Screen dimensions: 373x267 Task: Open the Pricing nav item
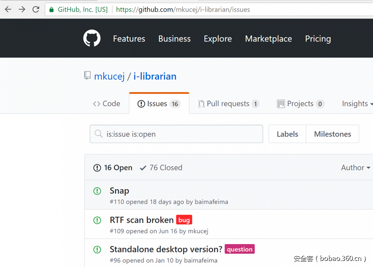pyautogui.click(x=318, y=39)
